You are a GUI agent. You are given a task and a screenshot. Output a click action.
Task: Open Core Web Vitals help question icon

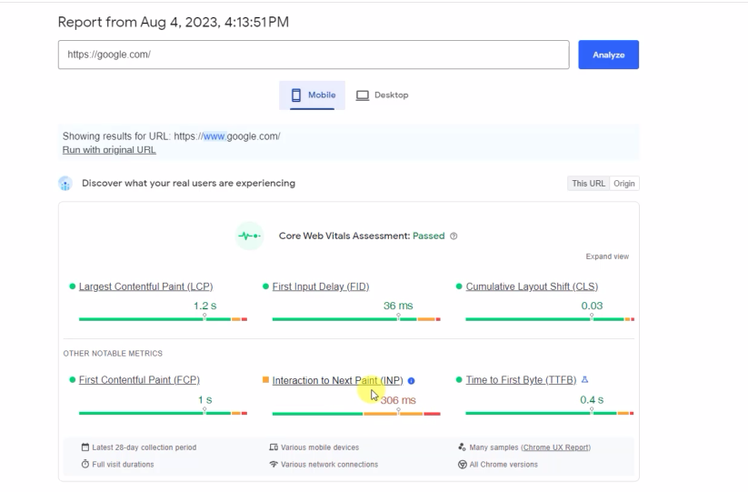pos(454,236)
